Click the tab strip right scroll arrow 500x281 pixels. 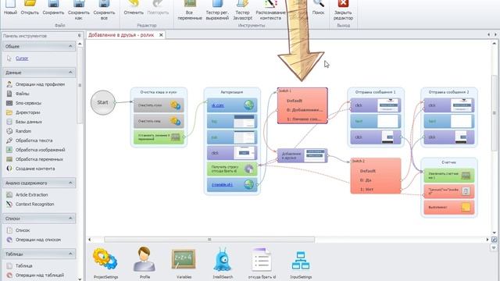pos(495,34)
